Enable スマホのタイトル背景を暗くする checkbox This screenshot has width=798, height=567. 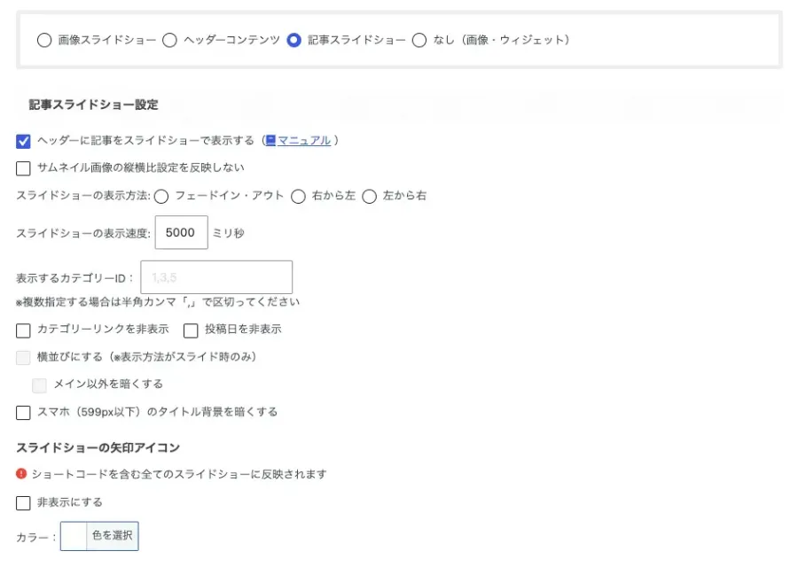pos(23,413)
